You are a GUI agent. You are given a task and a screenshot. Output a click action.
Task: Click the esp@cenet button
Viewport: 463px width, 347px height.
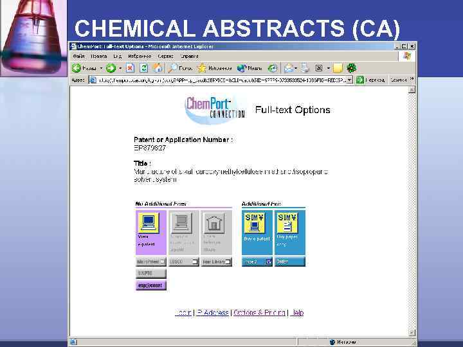[151, 285]
